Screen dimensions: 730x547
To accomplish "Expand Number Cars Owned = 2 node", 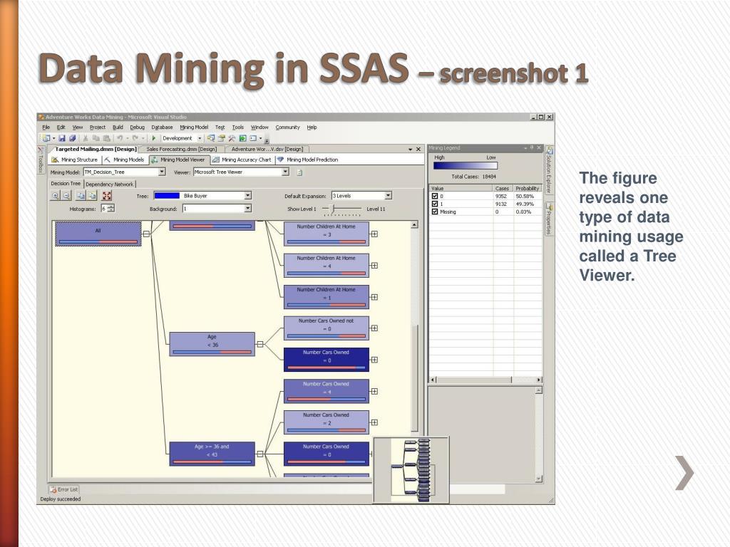I will click(x=374, y=423).
